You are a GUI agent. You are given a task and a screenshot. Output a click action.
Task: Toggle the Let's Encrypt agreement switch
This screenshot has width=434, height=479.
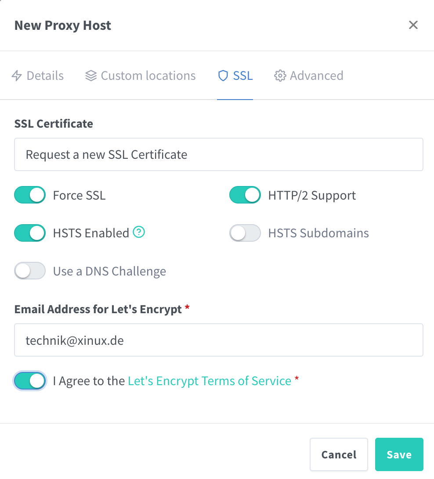tap(30, 381)
